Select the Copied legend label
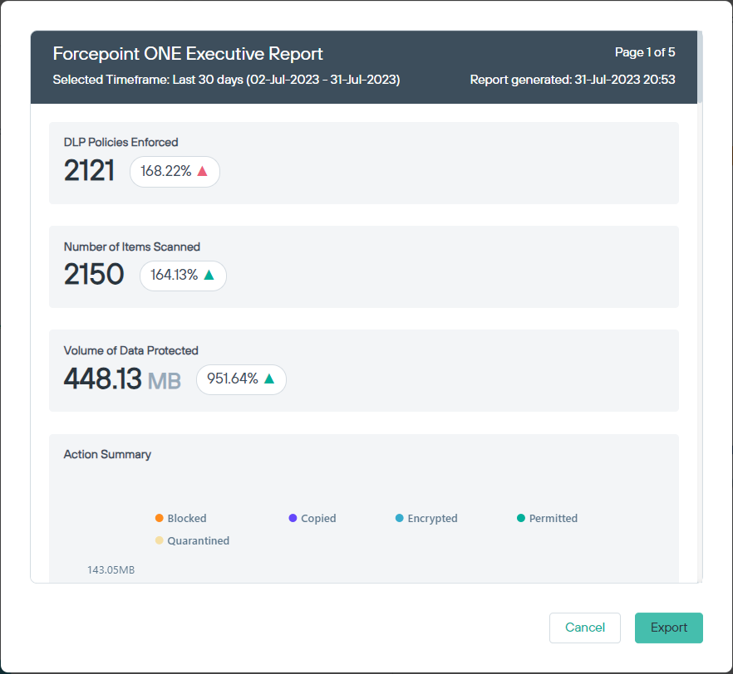Screen dimensions: 733x674 pyautogui.click(x=318, y=518)
